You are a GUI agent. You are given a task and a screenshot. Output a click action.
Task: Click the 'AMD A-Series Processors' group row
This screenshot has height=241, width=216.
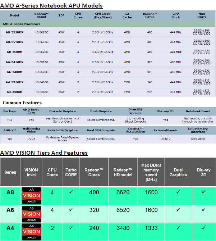point(107,24)
